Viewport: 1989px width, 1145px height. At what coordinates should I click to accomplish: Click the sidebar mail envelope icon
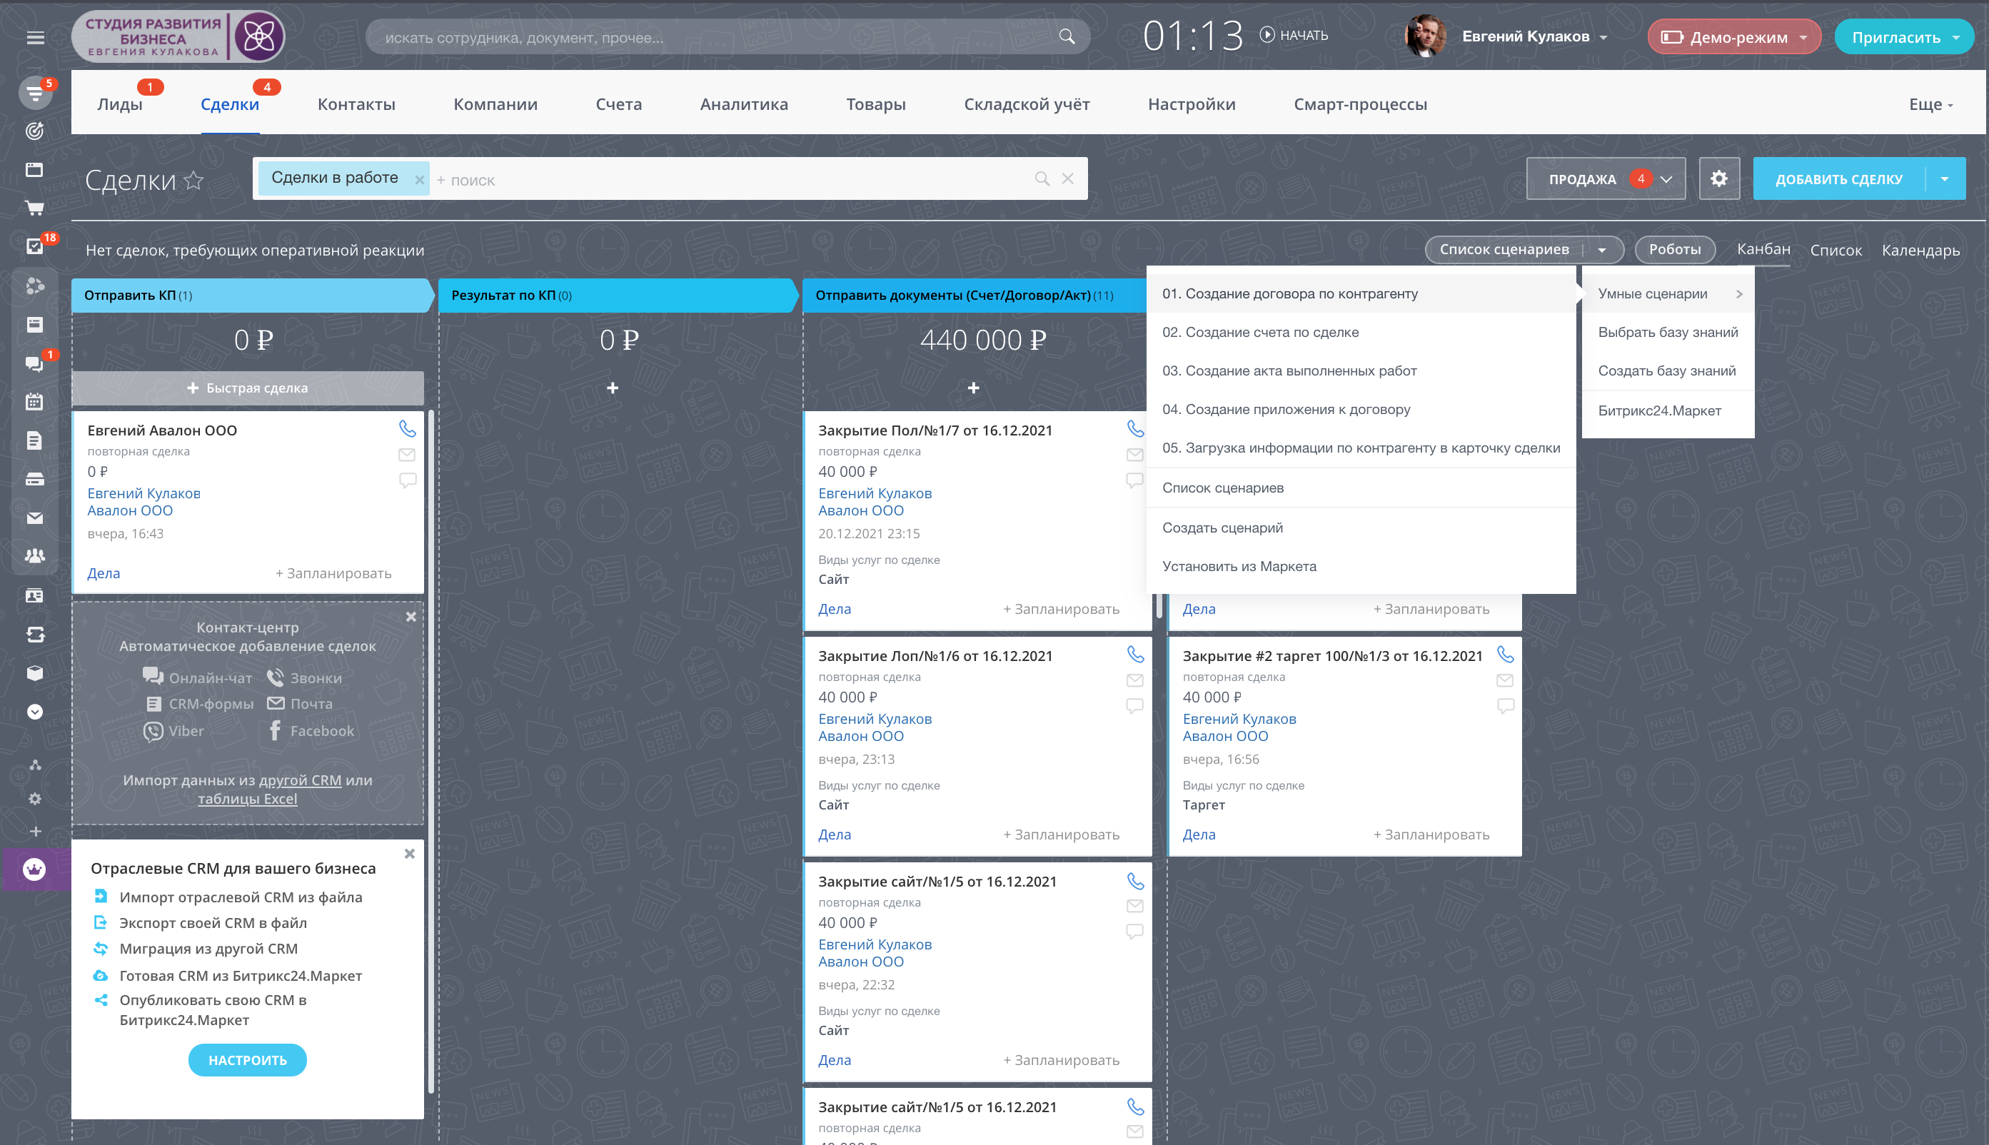(x=34, y=518)
